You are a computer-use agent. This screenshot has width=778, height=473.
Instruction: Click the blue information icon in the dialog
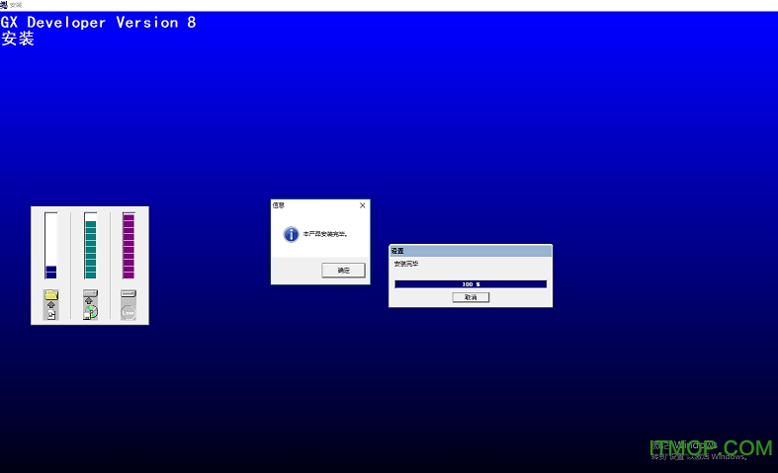[x=291, y=234]
